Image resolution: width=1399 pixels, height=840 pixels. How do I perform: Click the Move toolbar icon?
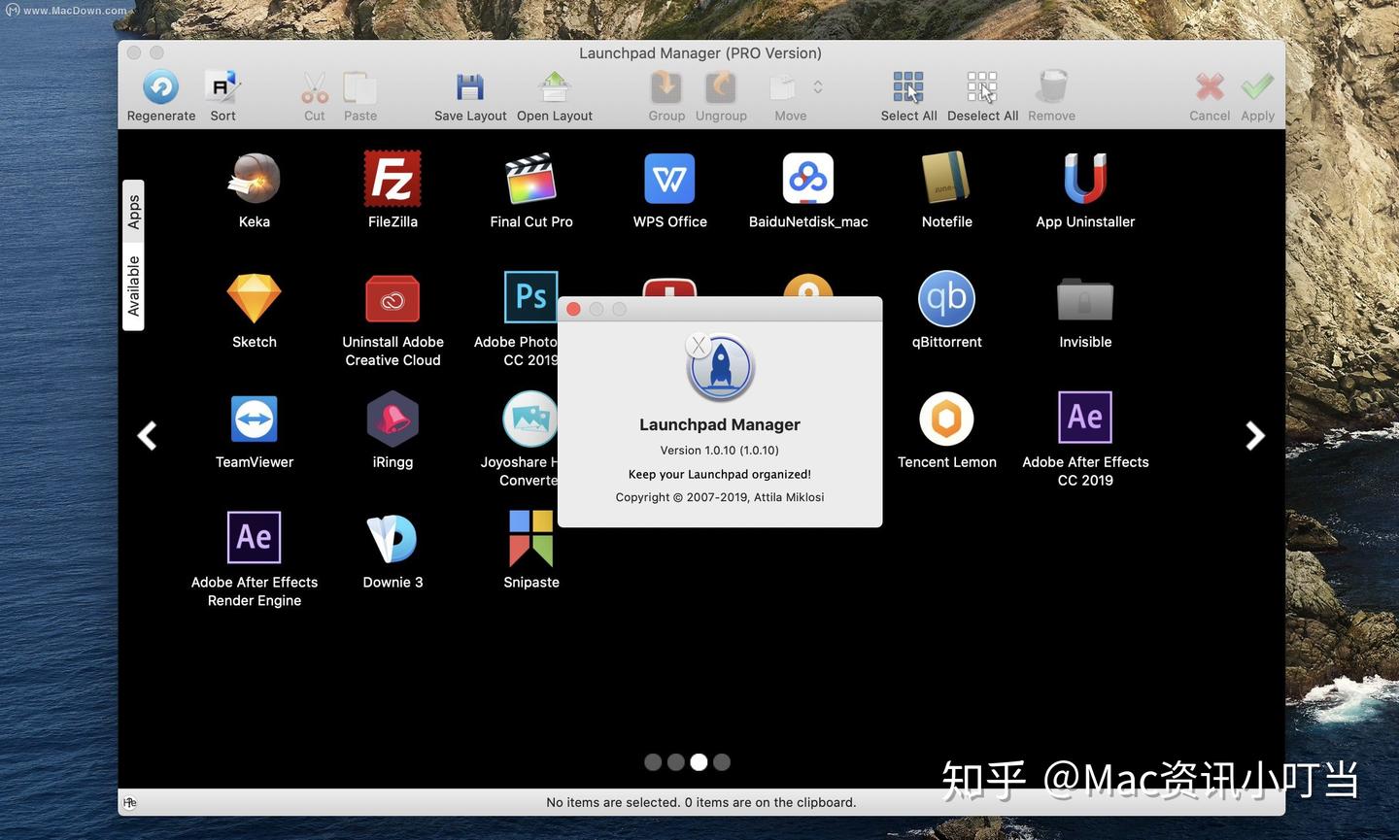coord(783,88)
